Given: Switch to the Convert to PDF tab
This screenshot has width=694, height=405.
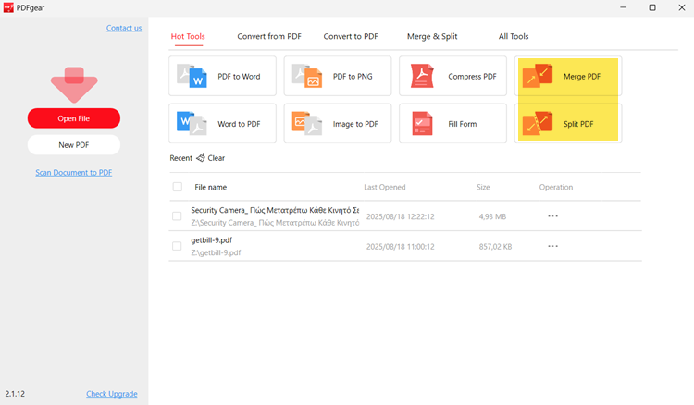Looking at the screenshot, I should tap(351, 36).
